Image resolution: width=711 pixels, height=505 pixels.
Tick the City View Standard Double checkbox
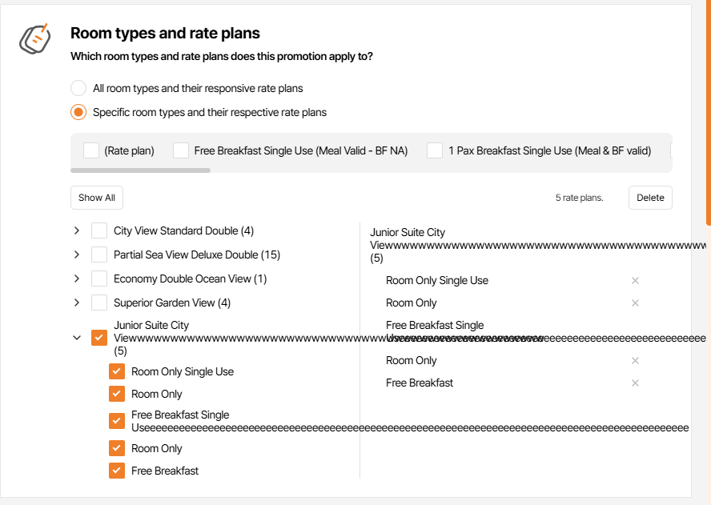coord(99,231)
